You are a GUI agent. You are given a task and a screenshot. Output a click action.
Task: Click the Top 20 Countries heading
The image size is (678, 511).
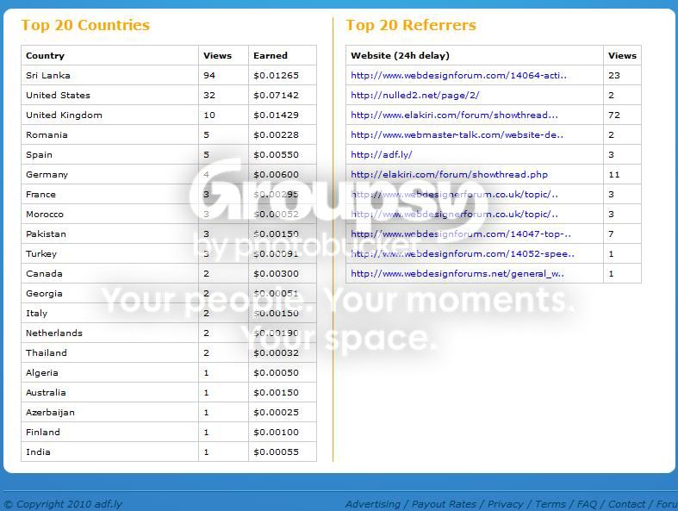click(85, 25)
